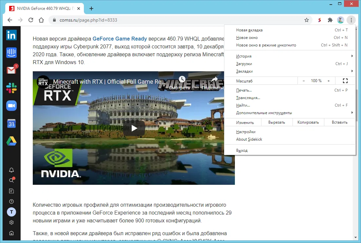
Task: Expand Дополнительные инструменты submenu
Action: coord(290,113)
